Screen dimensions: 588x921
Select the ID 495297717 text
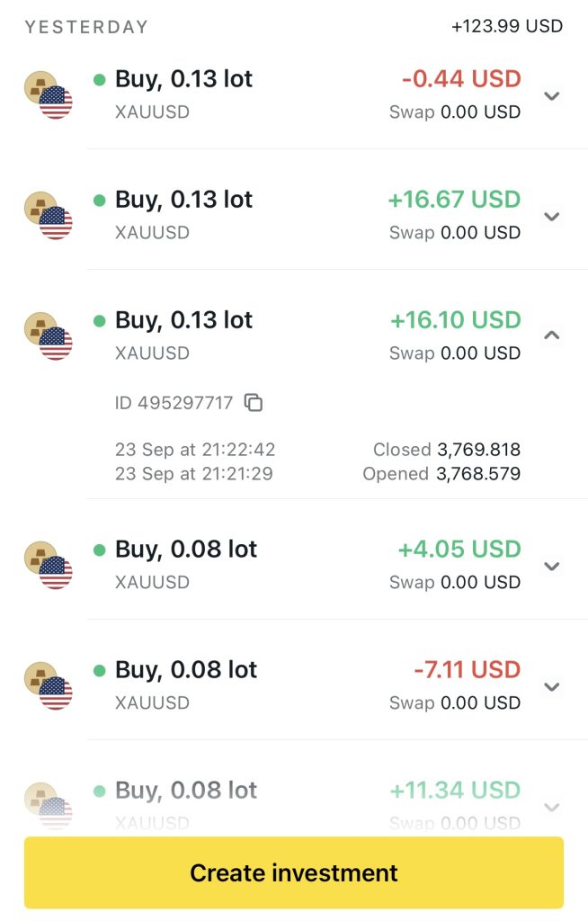tap(174, 403)
